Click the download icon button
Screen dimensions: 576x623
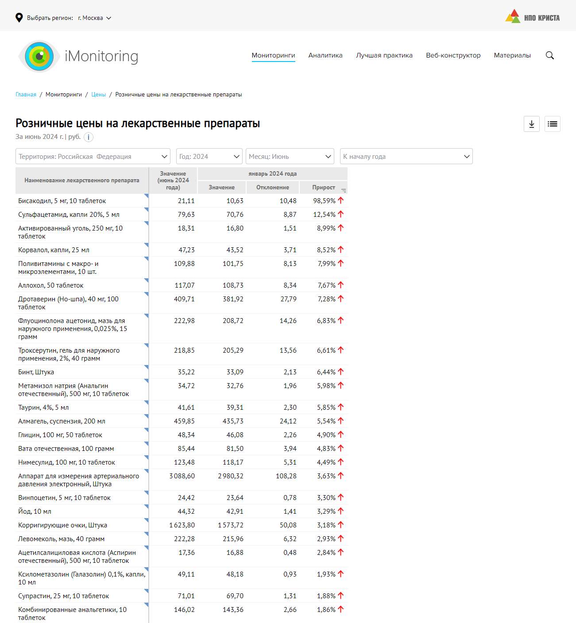531,124
